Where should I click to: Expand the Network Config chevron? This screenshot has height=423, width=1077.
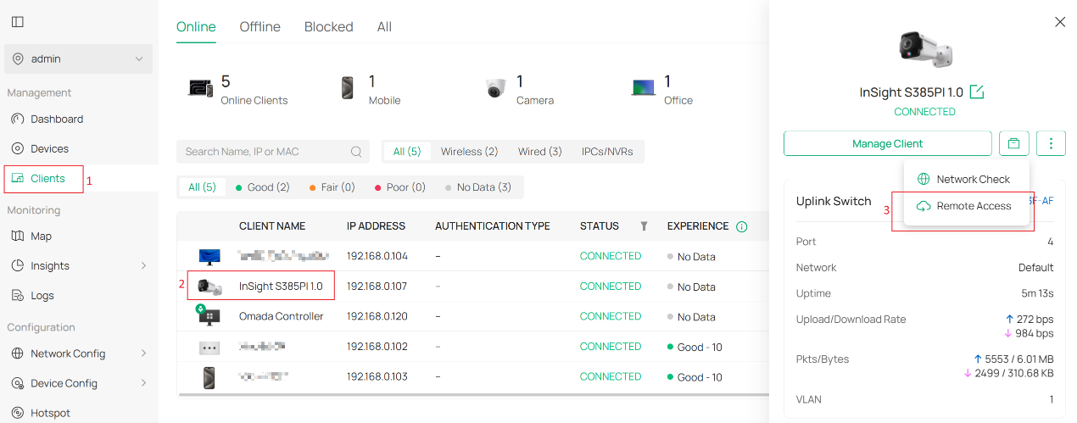pyautogui.click(x=143, y=353)
